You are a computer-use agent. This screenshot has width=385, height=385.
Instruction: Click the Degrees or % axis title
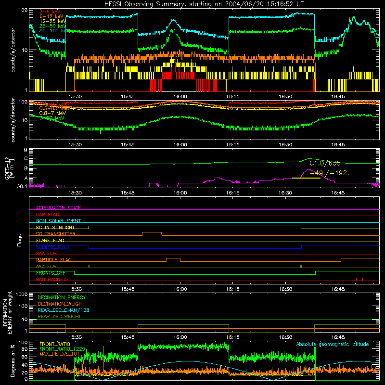point(13,360)
